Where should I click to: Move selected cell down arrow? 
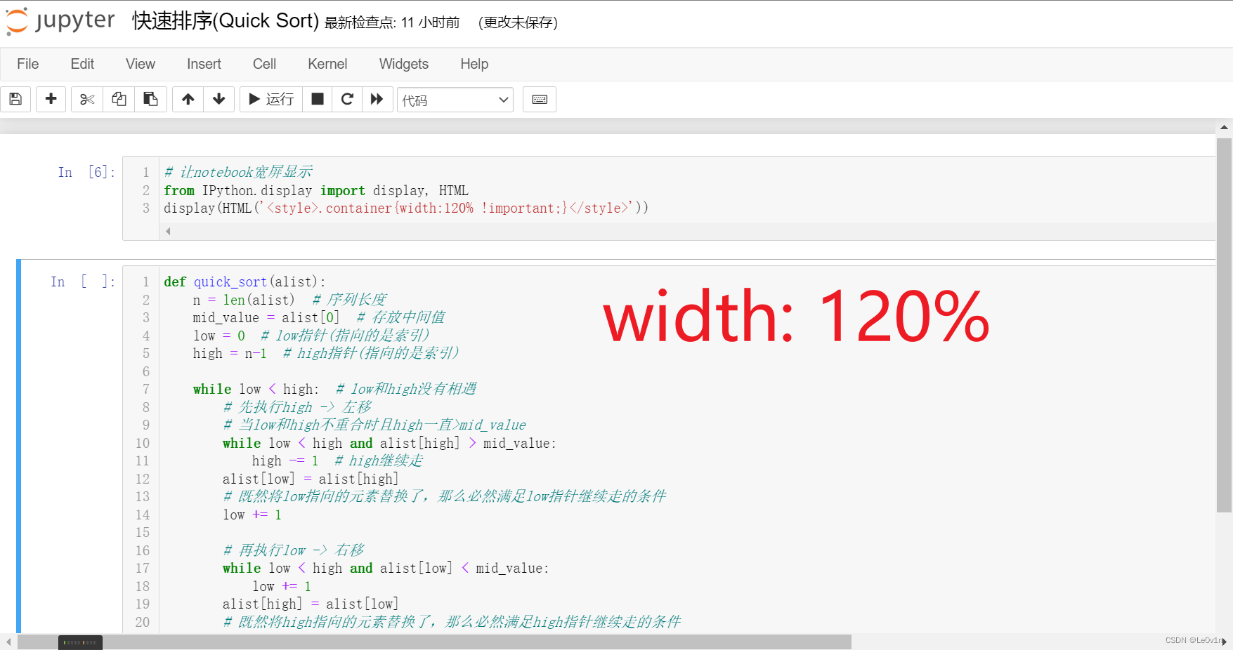point(219,99)
